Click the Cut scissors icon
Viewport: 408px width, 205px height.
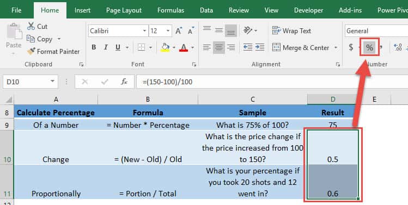31,26
